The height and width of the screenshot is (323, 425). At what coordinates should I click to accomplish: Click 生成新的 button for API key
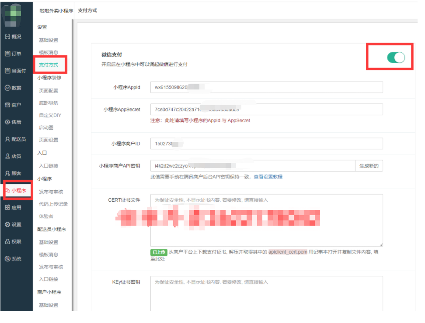(x=369, y=166)
